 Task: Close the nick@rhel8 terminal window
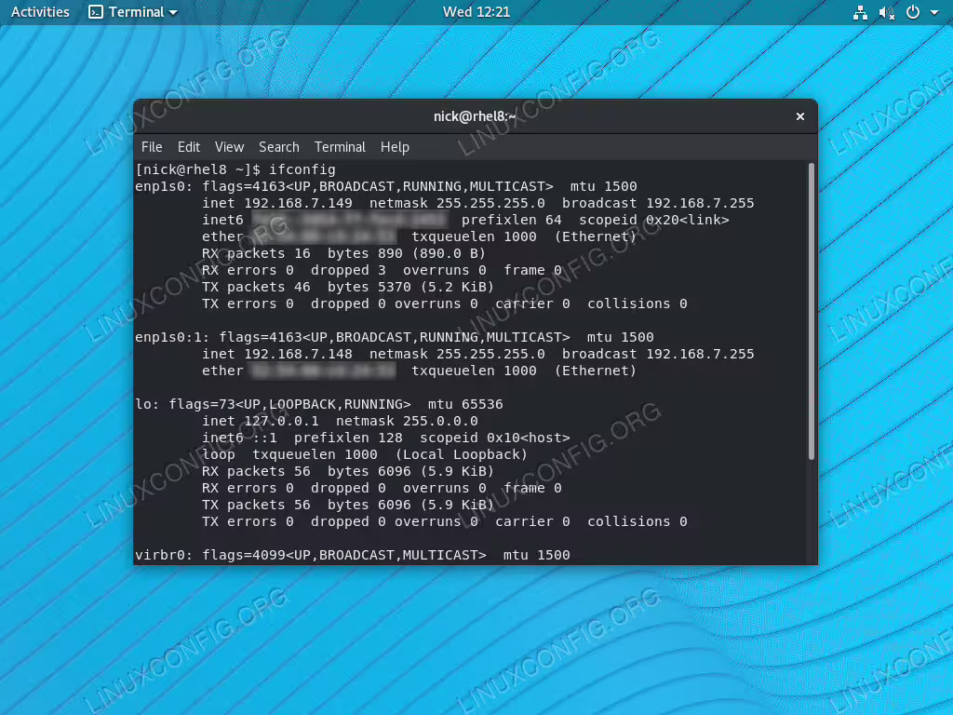799,116
